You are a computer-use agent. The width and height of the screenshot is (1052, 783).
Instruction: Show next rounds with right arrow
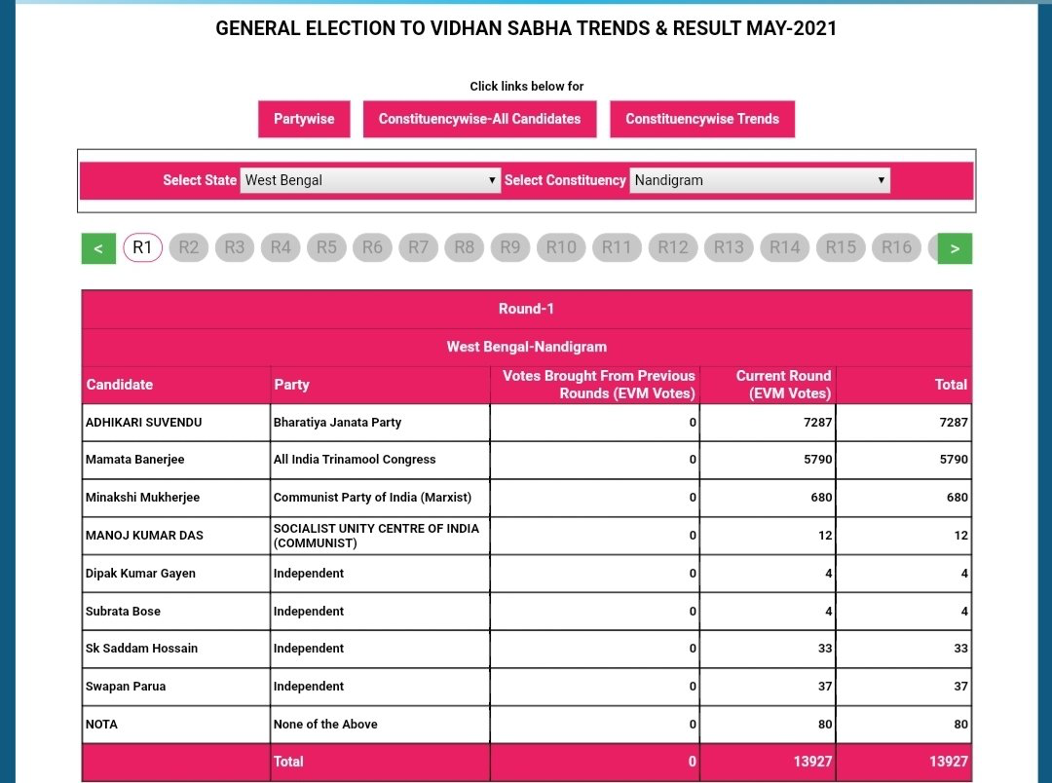(955, 248)
